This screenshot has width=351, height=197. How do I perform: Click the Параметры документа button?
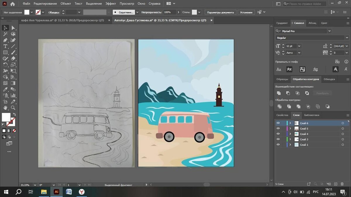[x=221, y=13]
